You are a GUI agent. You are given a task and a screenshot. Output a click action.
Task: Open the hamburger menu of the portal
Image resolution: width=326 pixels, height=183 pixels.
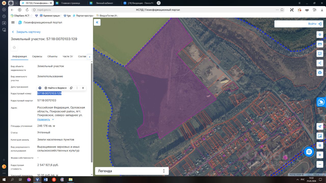click(x=13, y=22)
